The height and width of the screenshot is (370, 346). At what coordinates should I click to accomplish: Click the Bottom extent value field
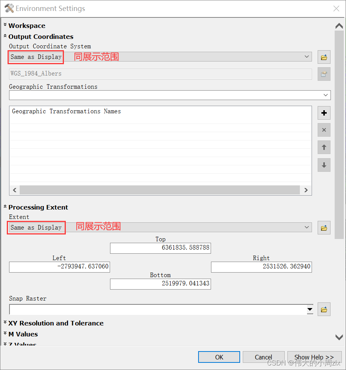point(160,284)
